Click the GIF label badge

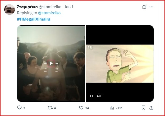tap(99, 96)
